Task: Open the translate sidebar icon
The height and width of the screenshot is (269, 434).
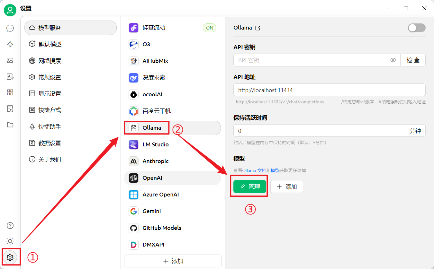Action: pyautogui.click(x=10, y=76)
